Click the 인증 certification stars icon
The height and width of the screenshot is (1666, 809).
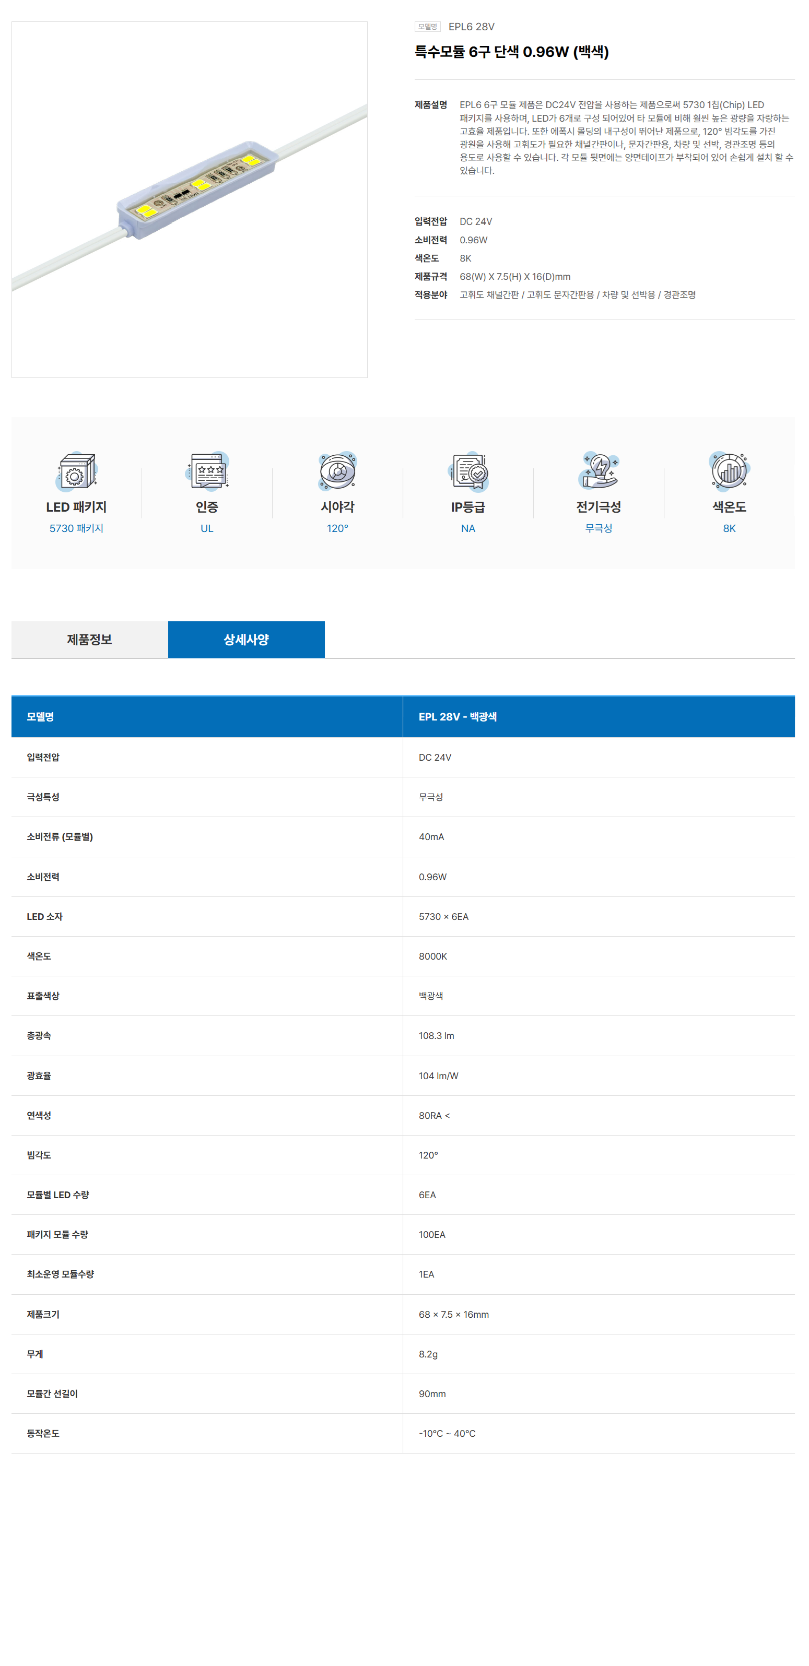[x=207, y=471]
